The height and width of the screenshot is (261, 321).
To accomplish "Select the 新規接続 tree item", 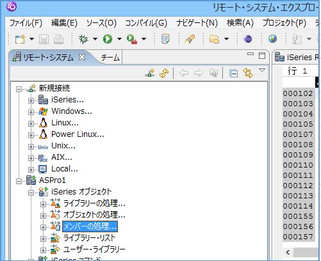I will [54, 88].
